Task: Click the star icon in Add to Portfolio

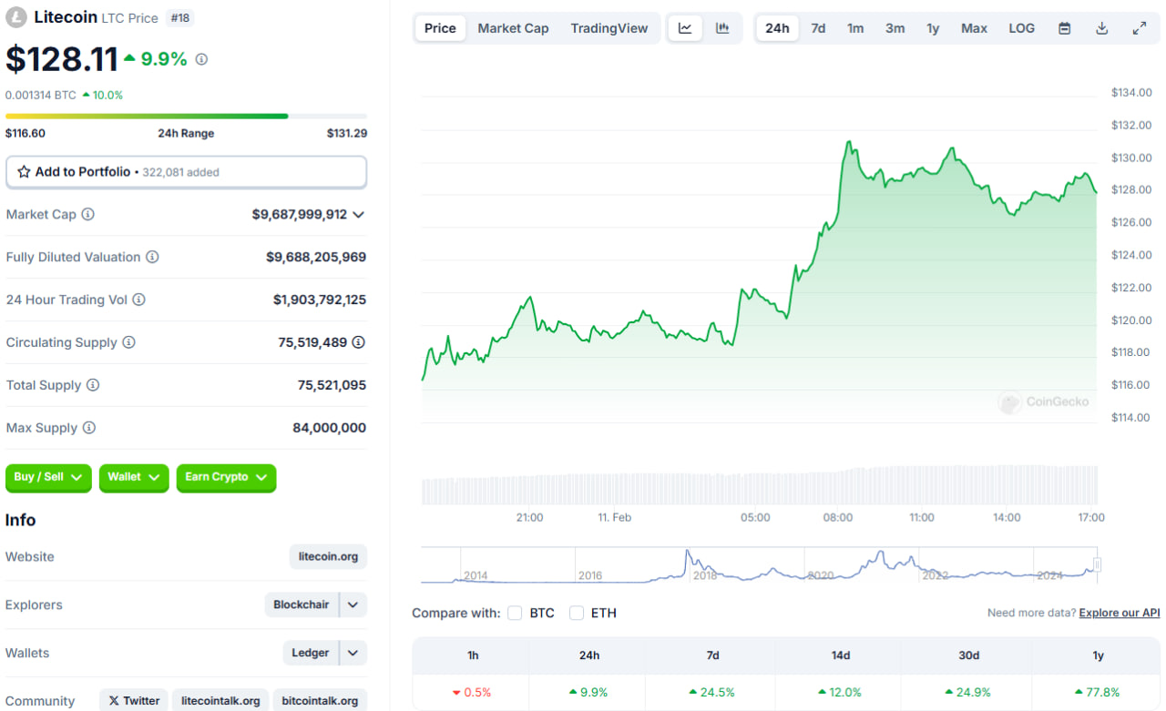Action: coord(25,172)
